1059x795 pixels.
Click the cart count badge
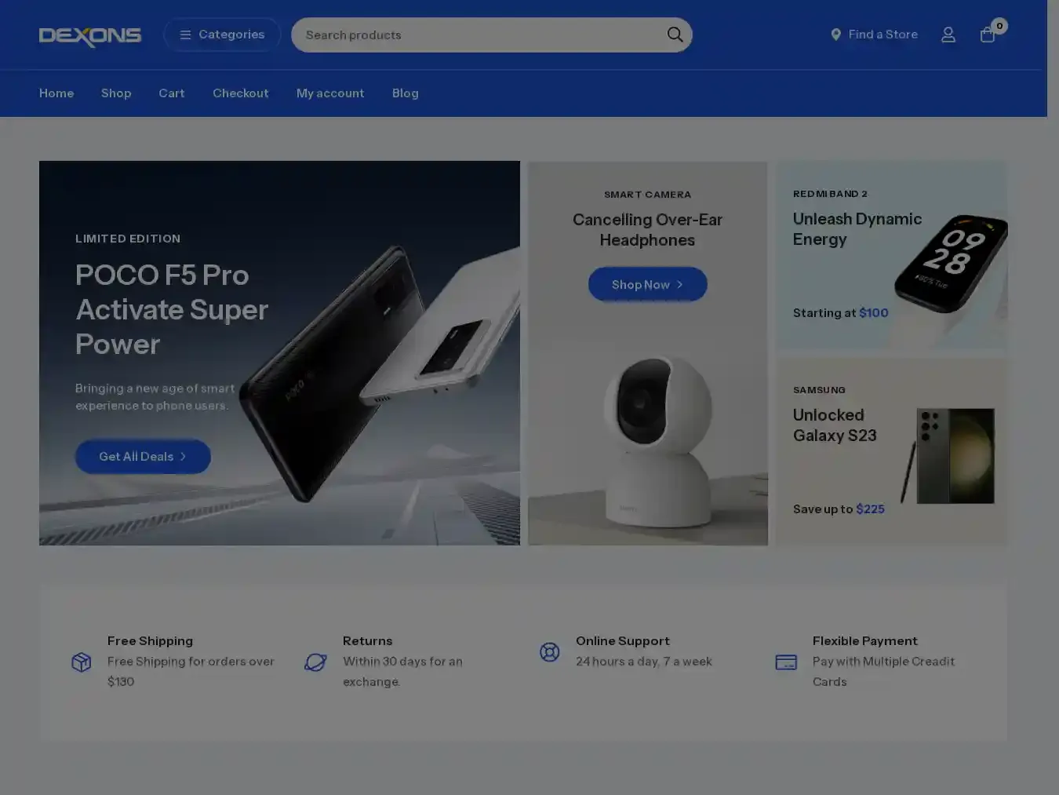(x=999, y=26)
